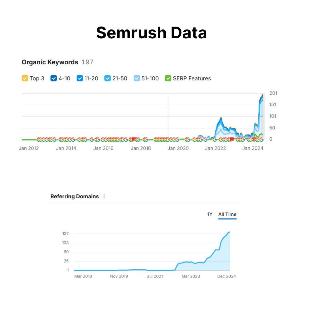Click the rightmost Google update marker on timeline
The width and height of the screenshot is (309, 309).
[261, 140]
